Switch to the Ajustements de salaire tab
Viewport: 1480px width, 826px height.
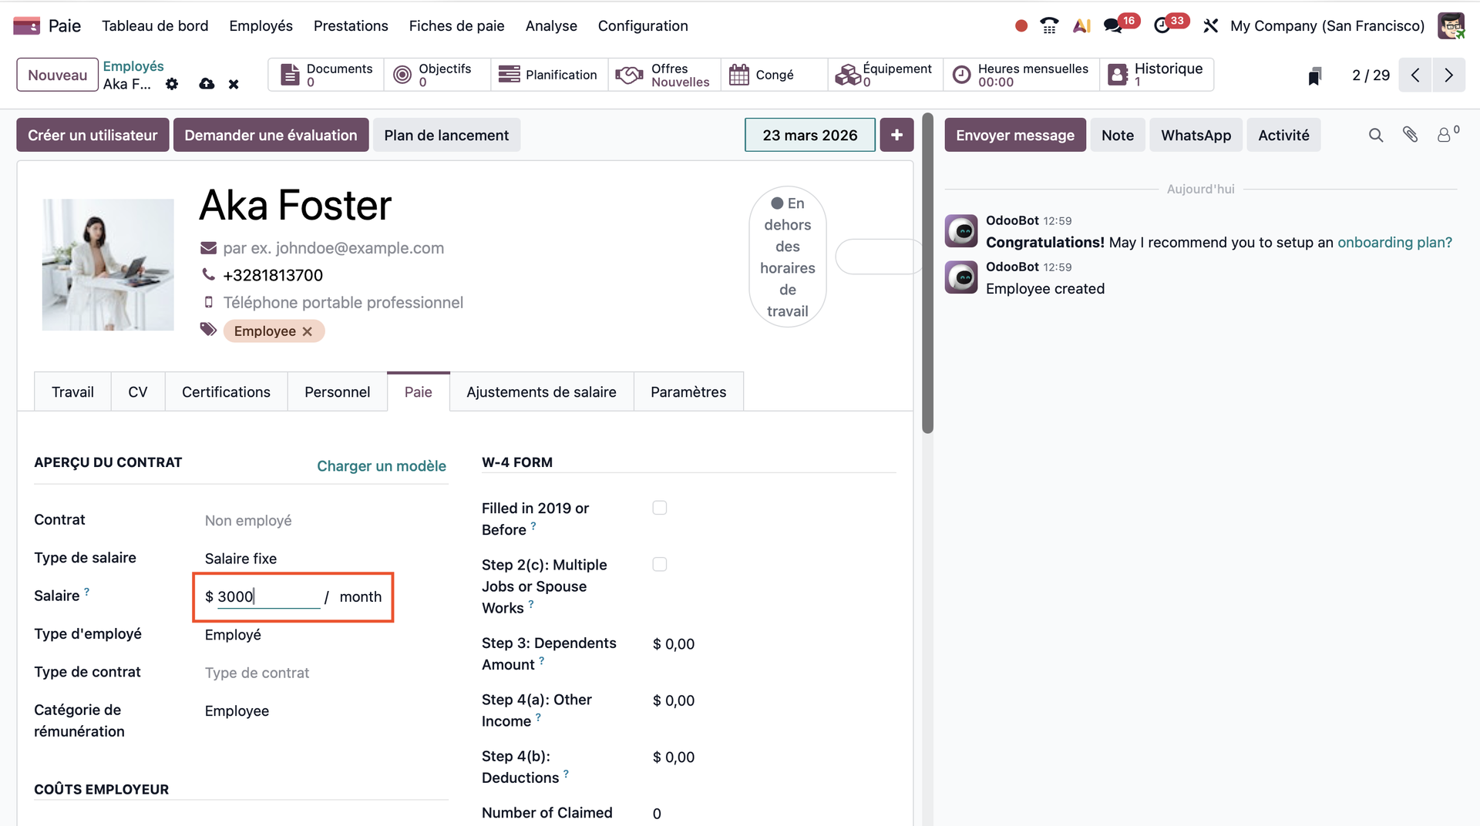pyautogui.click(x=541, y=392)
